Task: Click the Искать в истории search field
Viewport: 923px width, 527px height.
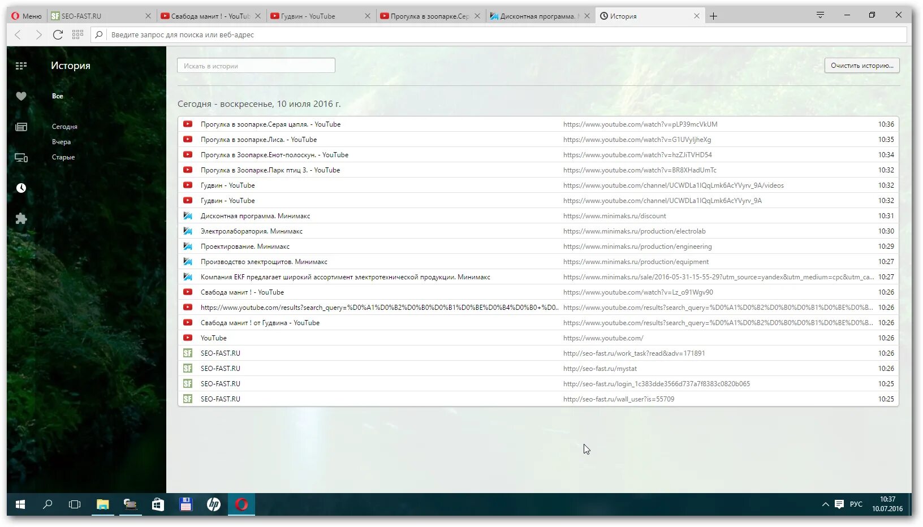Action: click(x=256, y=66)
